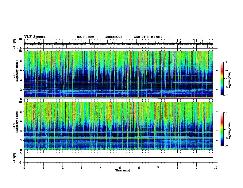Select the "Jan. 7, 2025" date label
Image resolution: width=243 pixels, height=188 pixels.
[x=86, y=37]
